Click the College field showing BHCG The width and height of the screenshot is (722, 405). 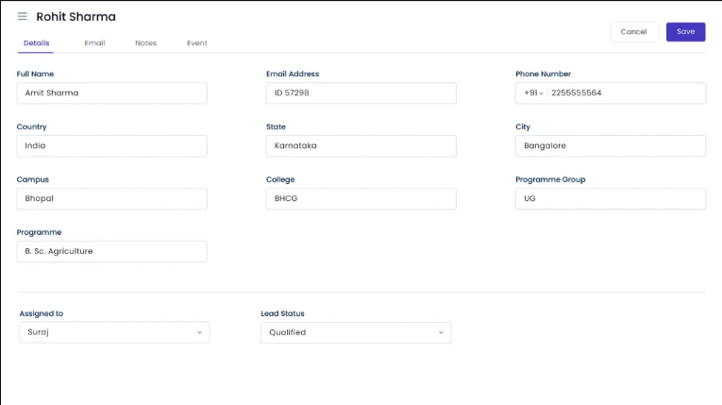[x=361, y=198]
